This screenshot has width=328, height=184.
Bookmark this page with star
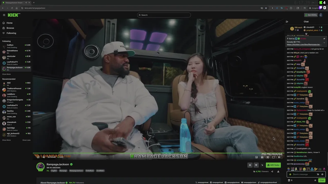(266, 8)
